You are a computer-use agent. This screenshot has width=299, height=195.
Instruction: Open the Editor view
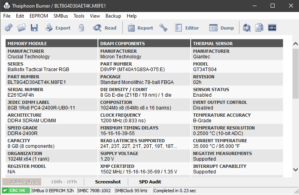pyautogui.click(x=187, y=28)
